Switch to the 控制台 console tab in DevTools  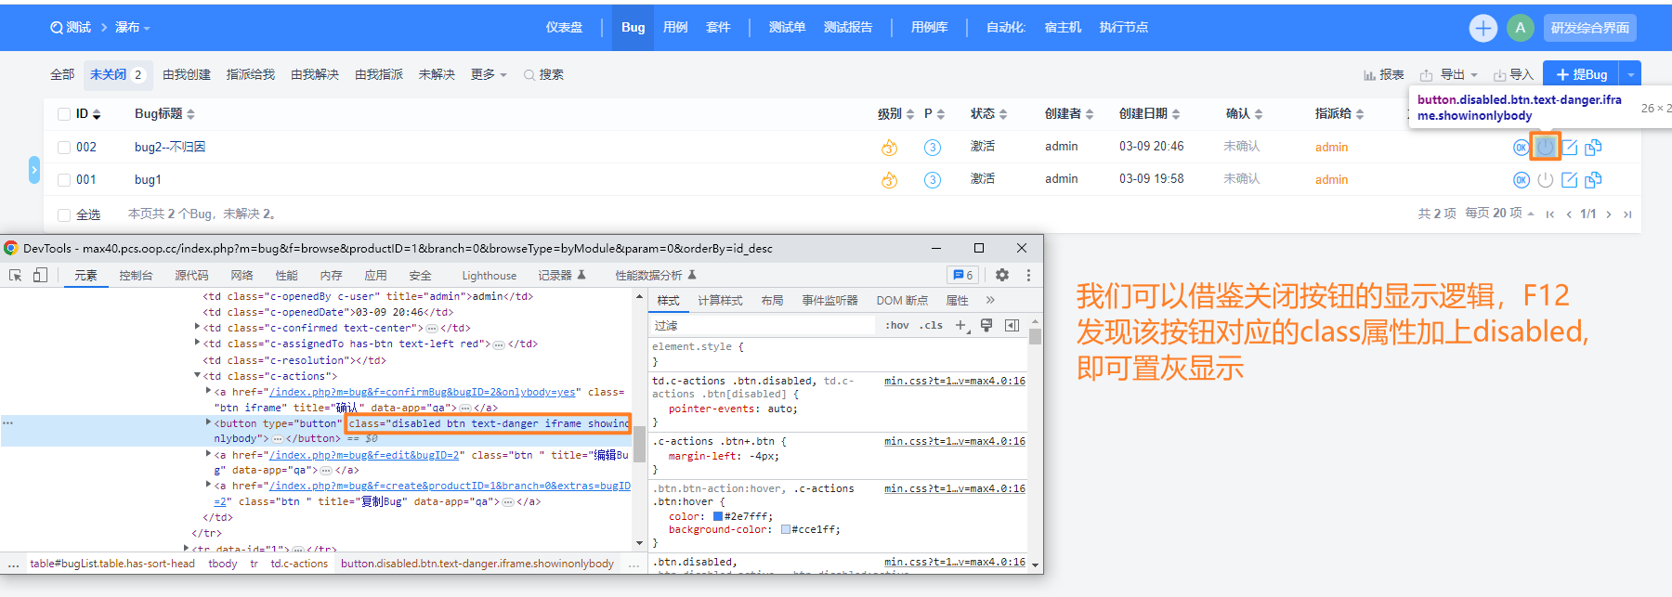point(136,276)
